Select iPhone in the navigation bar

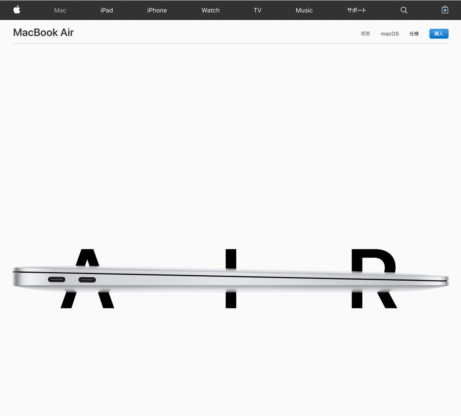pyautogui.click(x=157, y=10)
